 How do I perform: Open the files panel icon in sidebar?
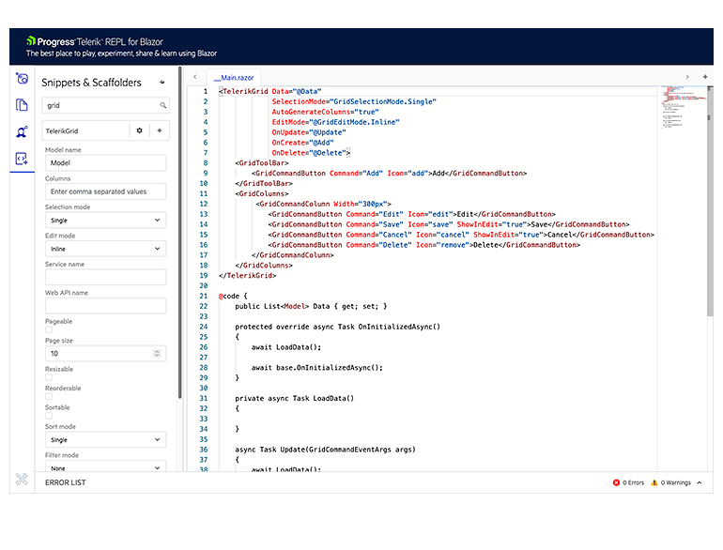22,105
